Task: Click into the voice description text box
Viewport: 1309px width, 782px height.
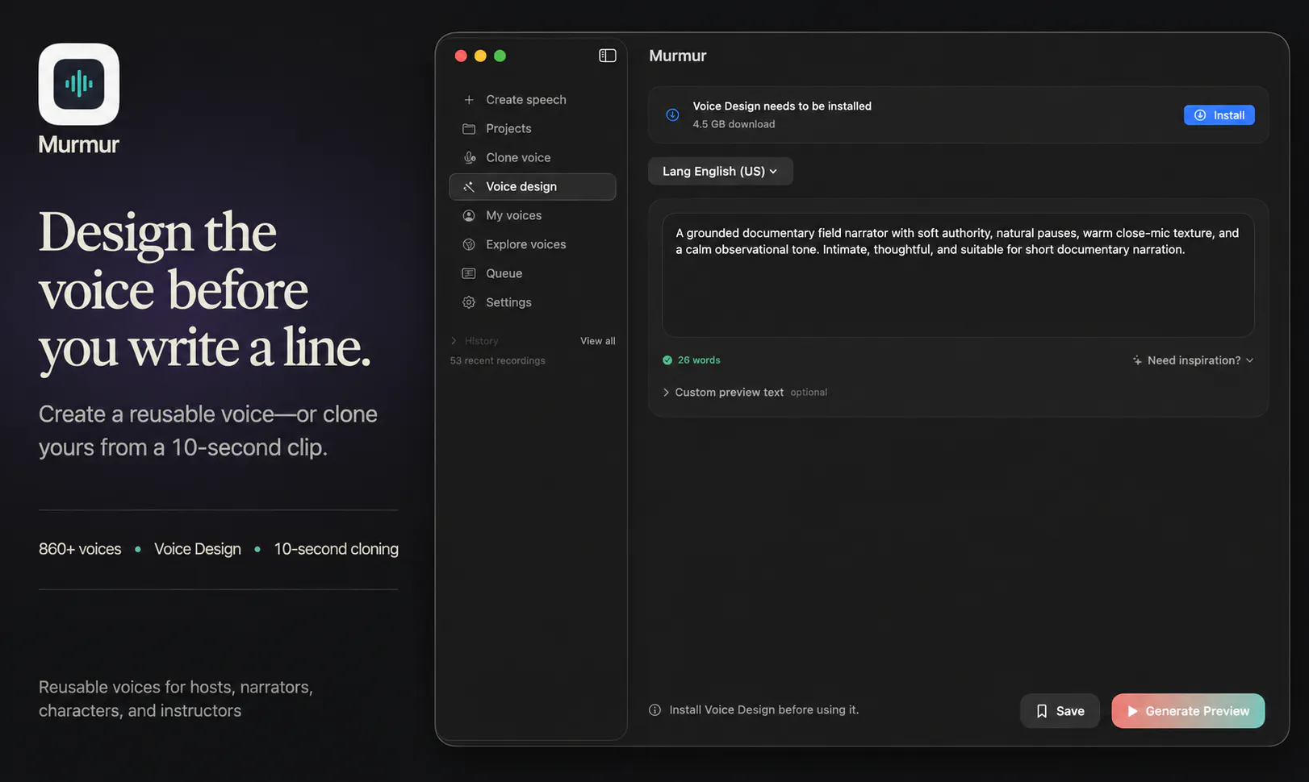Action: tap(958, 275)
